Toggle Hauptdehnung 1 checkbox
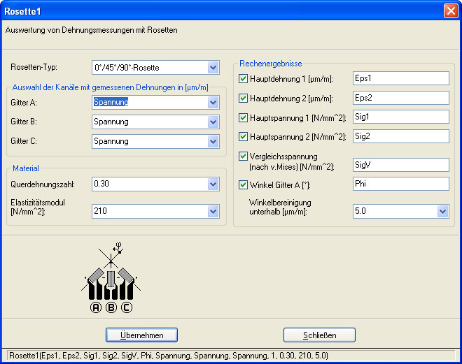 point(244,79)
